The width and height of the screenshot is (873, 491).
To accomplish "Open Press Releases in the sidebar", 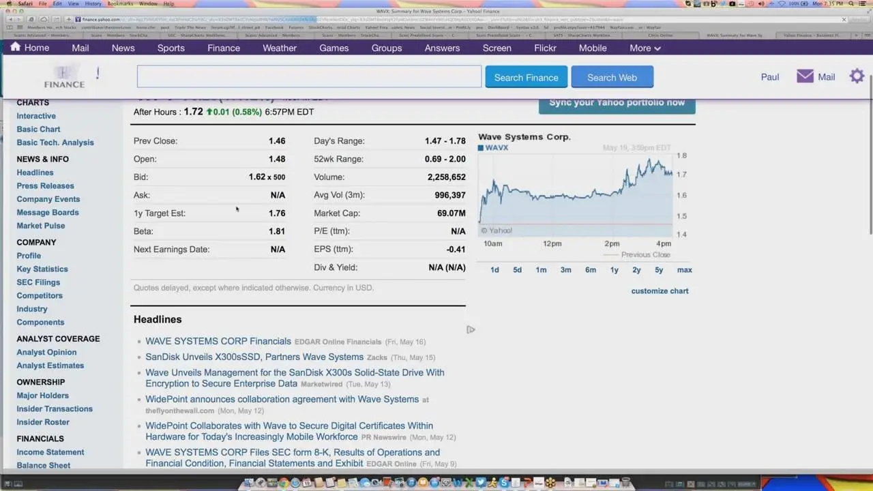I will 45,185.
